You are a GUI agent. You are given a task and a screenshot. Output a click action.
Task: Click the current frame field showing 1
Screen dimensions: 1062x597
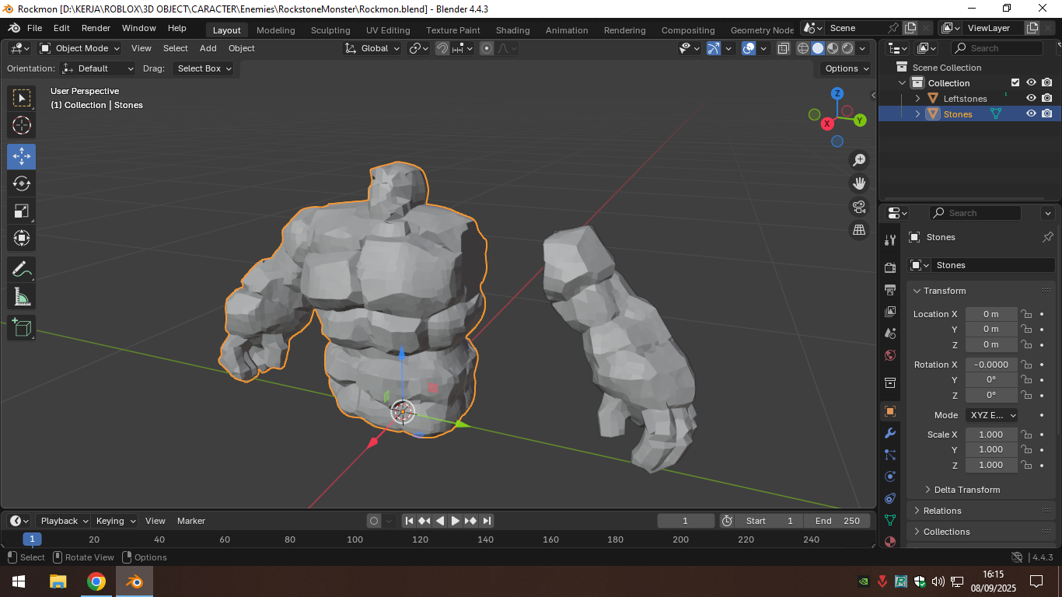(x=685, y=521)
